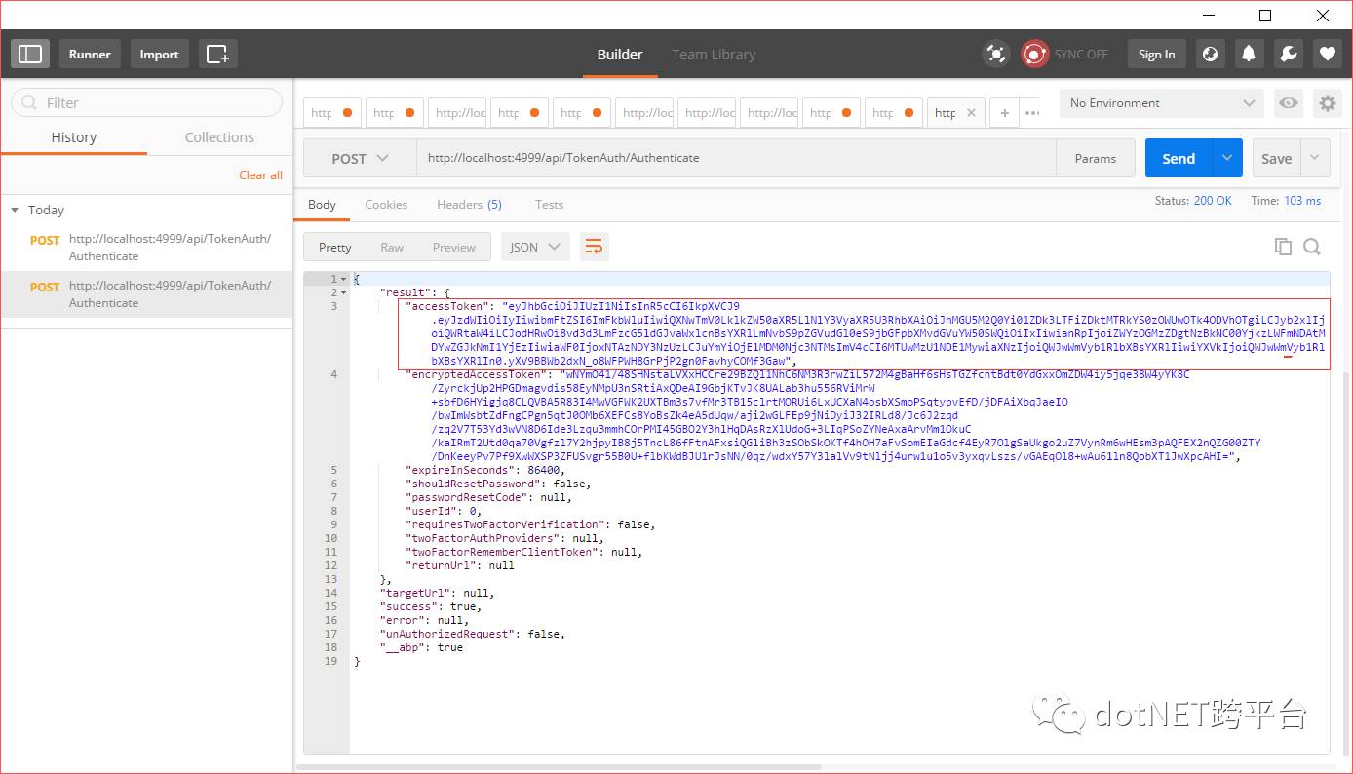Screen dimensions: 1353x774
Task: Click the Import button
Action: (159, 54)
